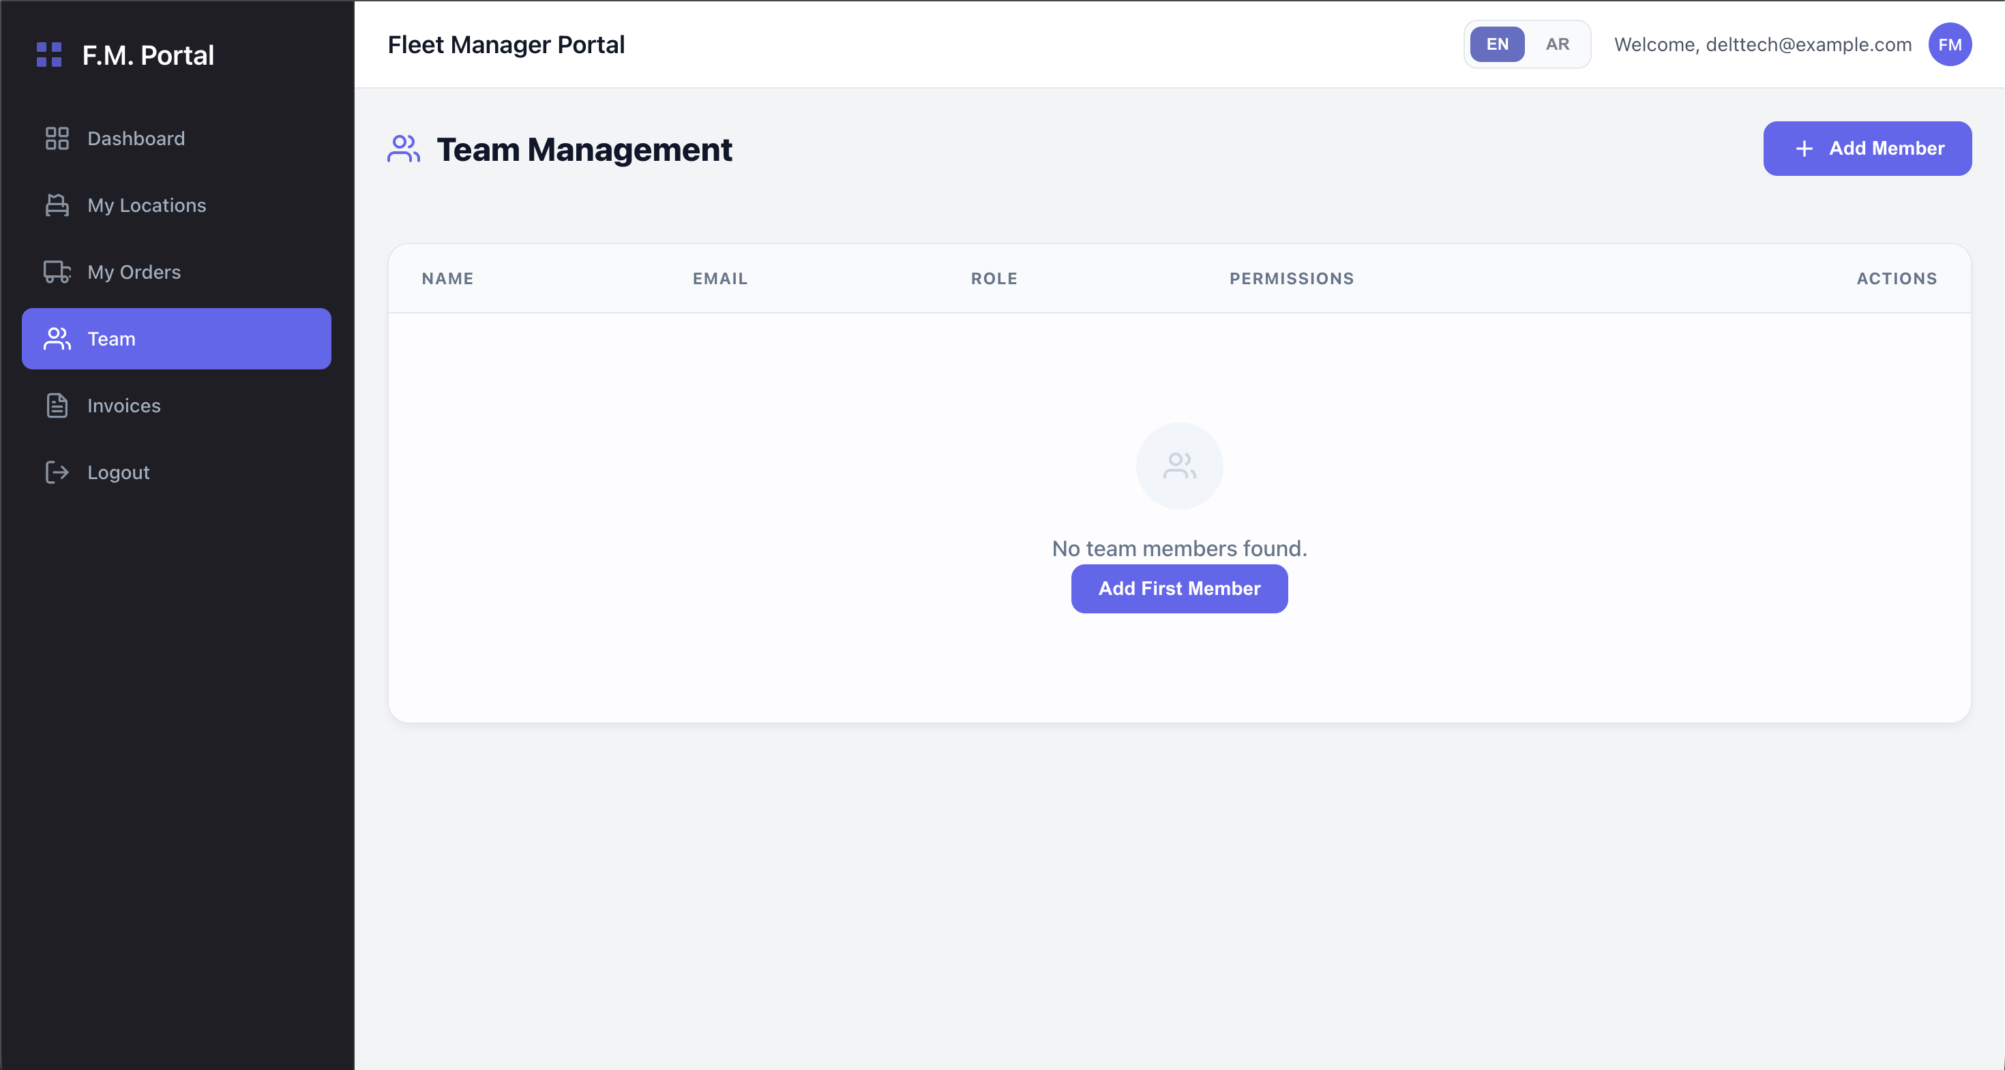
Task: Switch language to AR
Action: pos(1558,44)
